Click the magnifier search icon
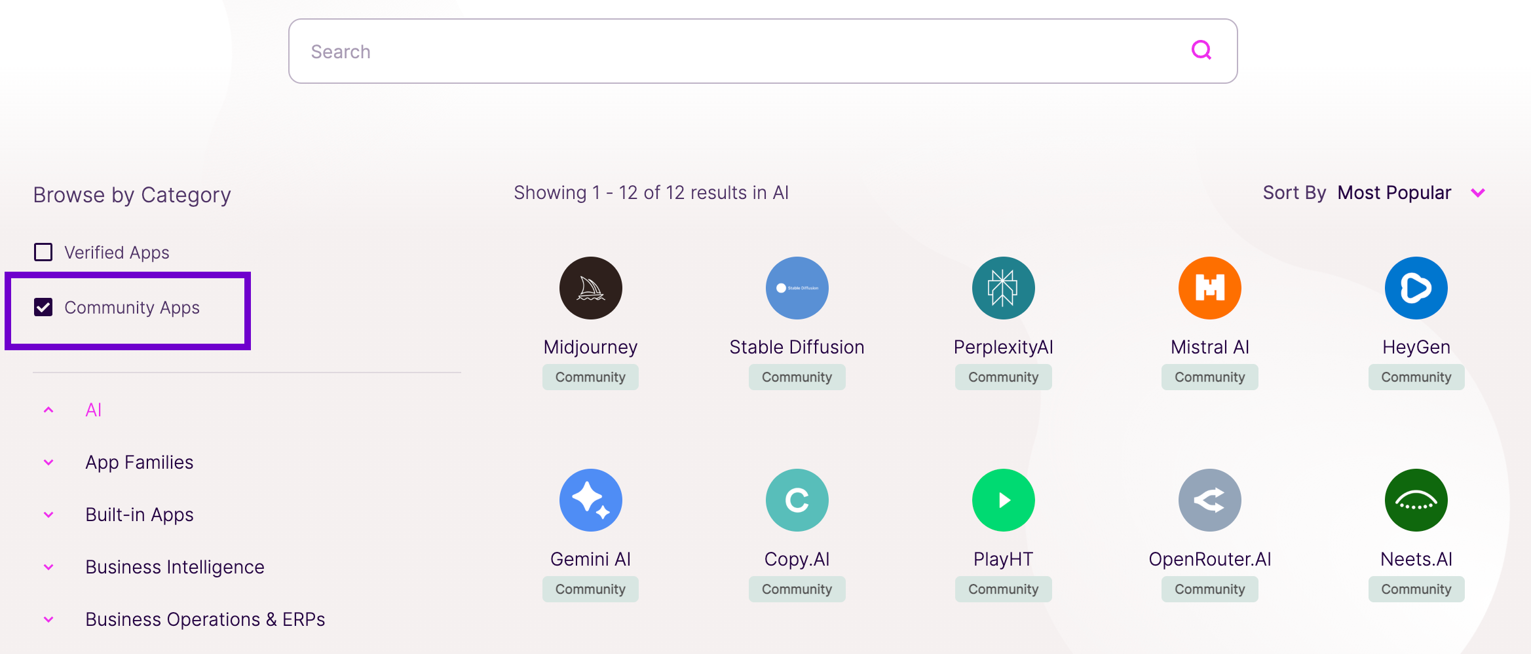Viewport: 1531px width, 654px height. click(x=1201, y=50)
